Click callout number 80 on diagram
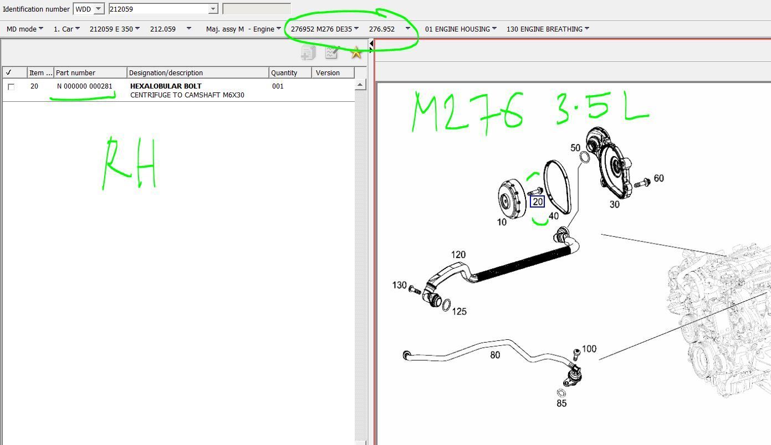 (495, 355)
